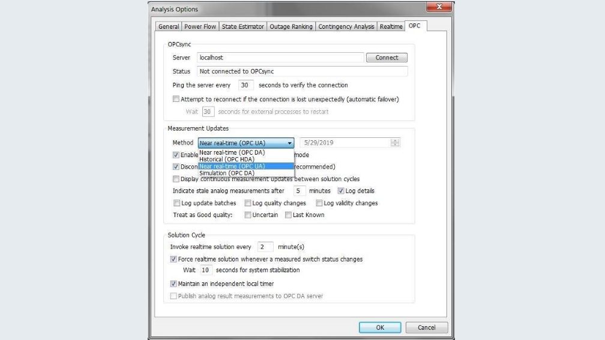Enable display continuous measurement updates checkbox
Viewport: 605px width, 340px height.
point(176,179)
